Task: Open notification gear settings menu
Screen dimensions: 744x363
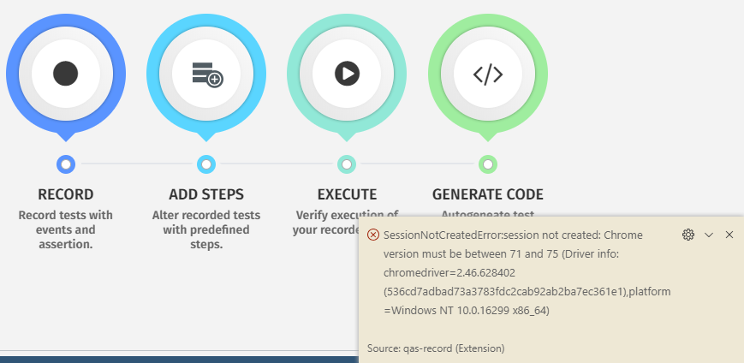Action: [687, 235]
